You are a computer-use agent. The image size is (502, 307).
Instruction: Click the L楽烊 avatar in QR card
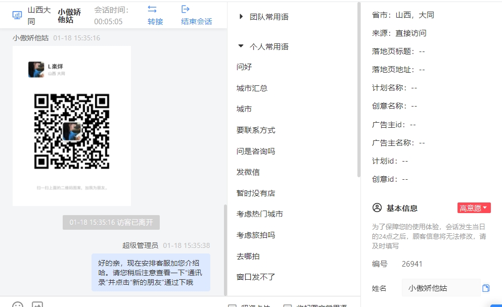pyautogui.click(x=36, y=69)
